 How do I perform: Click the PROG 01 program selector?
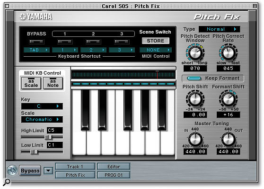(x=114, y=175)
